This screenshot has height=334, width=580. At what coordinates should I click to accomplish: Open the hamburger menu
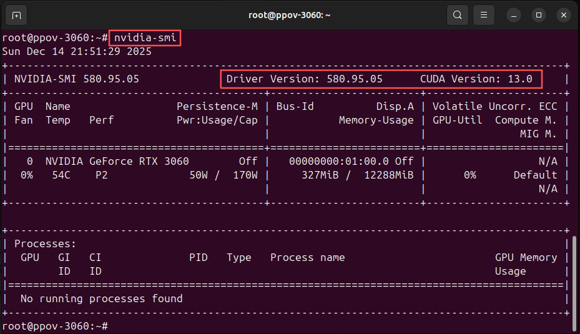483,15
